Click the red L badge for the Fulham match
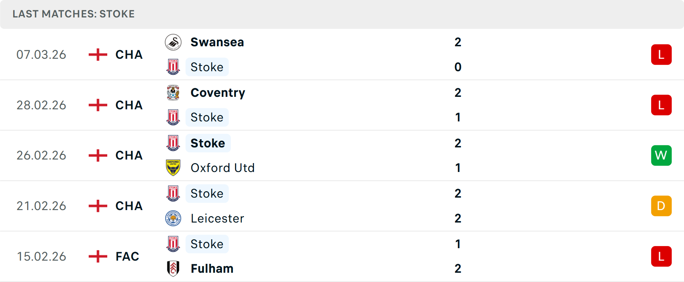This screenshot has width=684, height=282. click(x=661, y=256)
